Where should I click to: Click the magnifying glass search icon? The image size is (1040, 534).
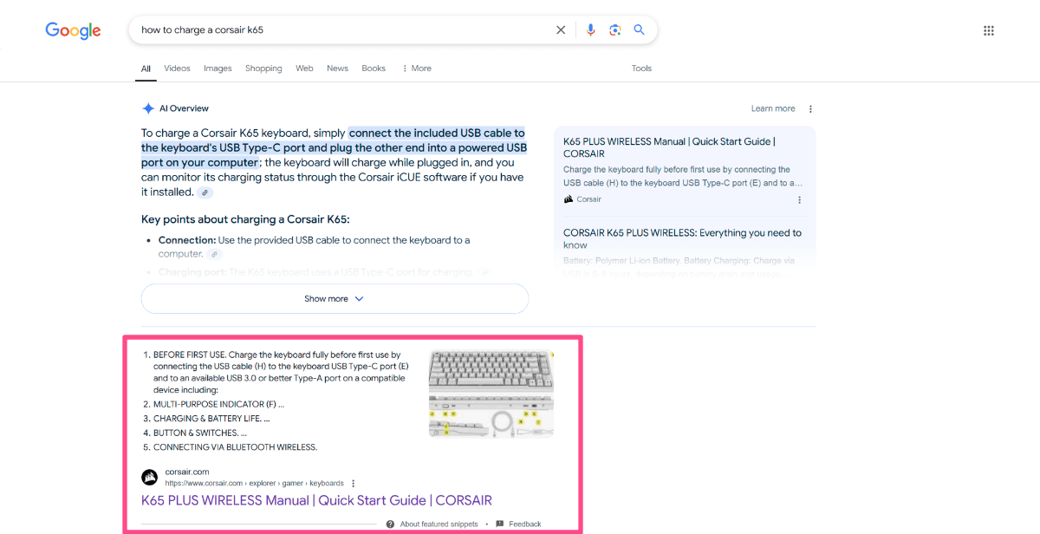click(640, 29)
